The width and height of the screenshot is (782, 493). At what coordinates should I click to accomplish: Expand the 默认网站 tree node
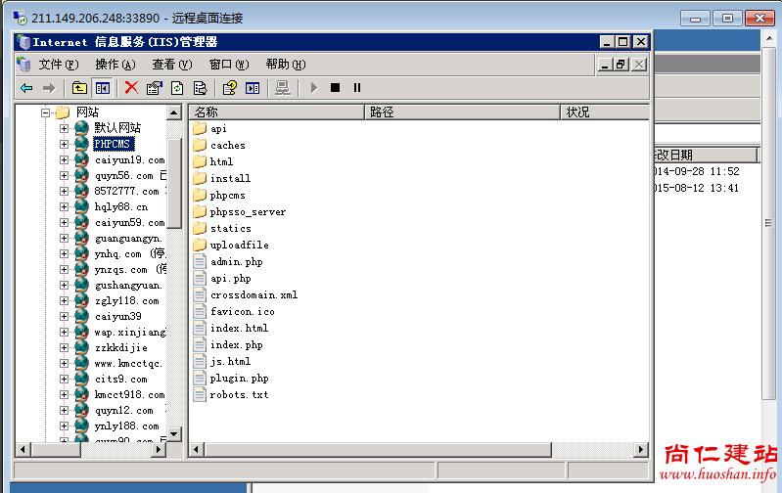65,128
